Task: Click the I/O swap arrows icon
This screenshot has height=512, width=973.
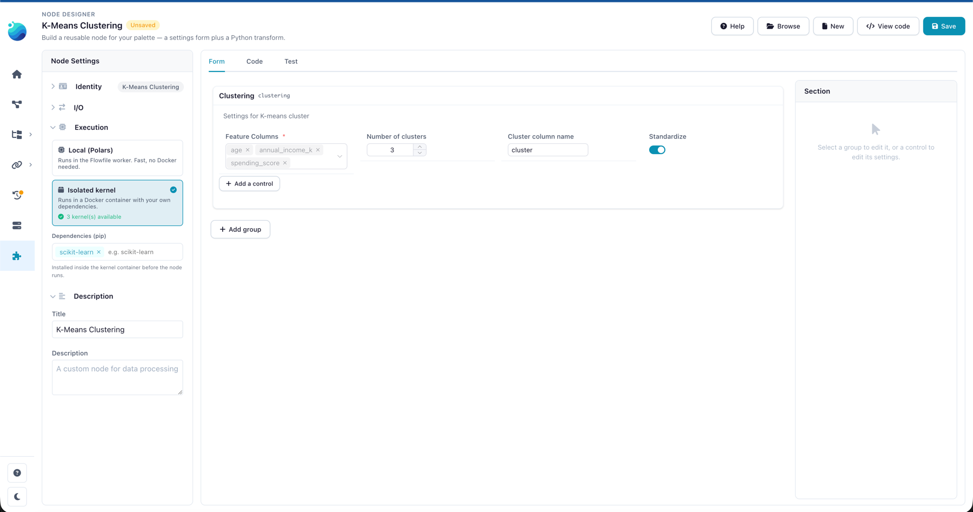Action: click(x=62, y=108)
